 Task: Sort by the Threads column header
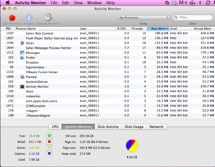[x=138, y=28]
